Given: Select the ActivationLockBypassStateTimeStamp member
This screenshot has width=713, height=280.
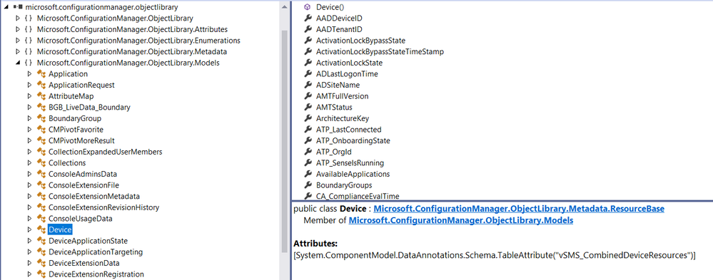Looking at the screenshot, I should tap(380, 52).
